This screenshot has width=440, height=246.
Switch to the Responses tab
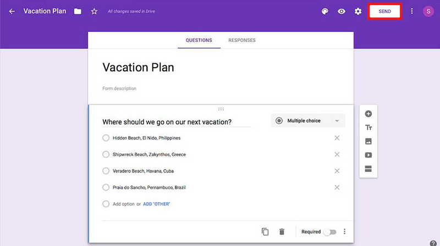242,40
